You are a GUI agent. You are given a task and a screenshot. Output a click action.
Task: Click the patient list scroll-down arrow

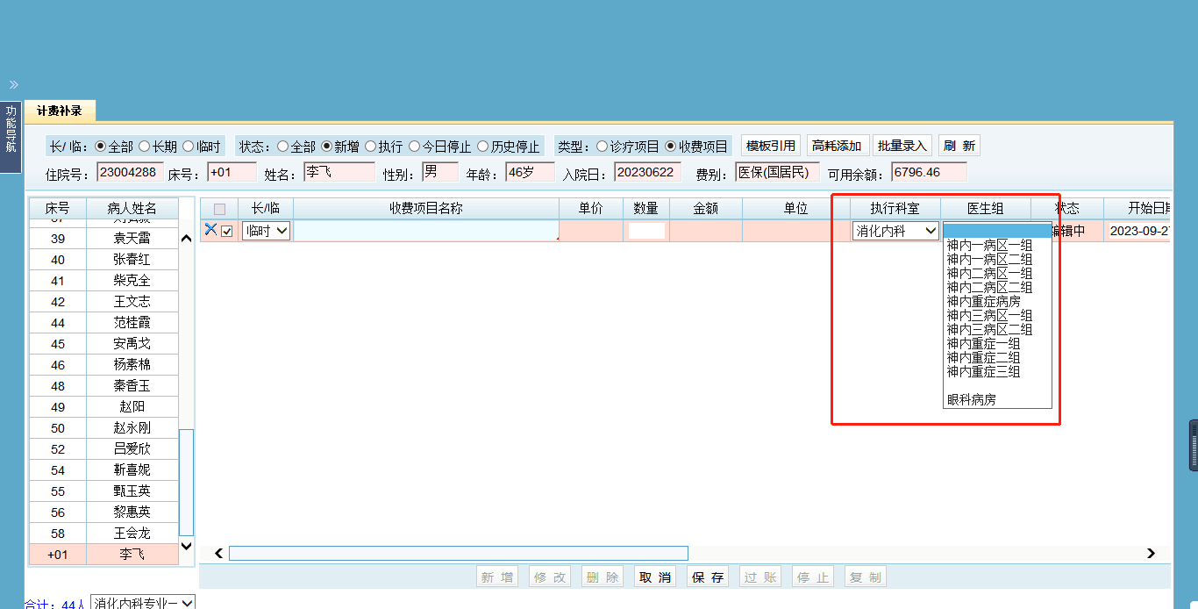[186, 546]
